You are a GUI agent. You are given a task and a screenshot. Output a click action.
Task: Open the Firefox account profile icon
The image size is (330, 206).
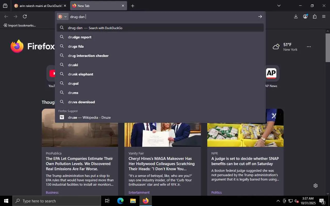305,16
